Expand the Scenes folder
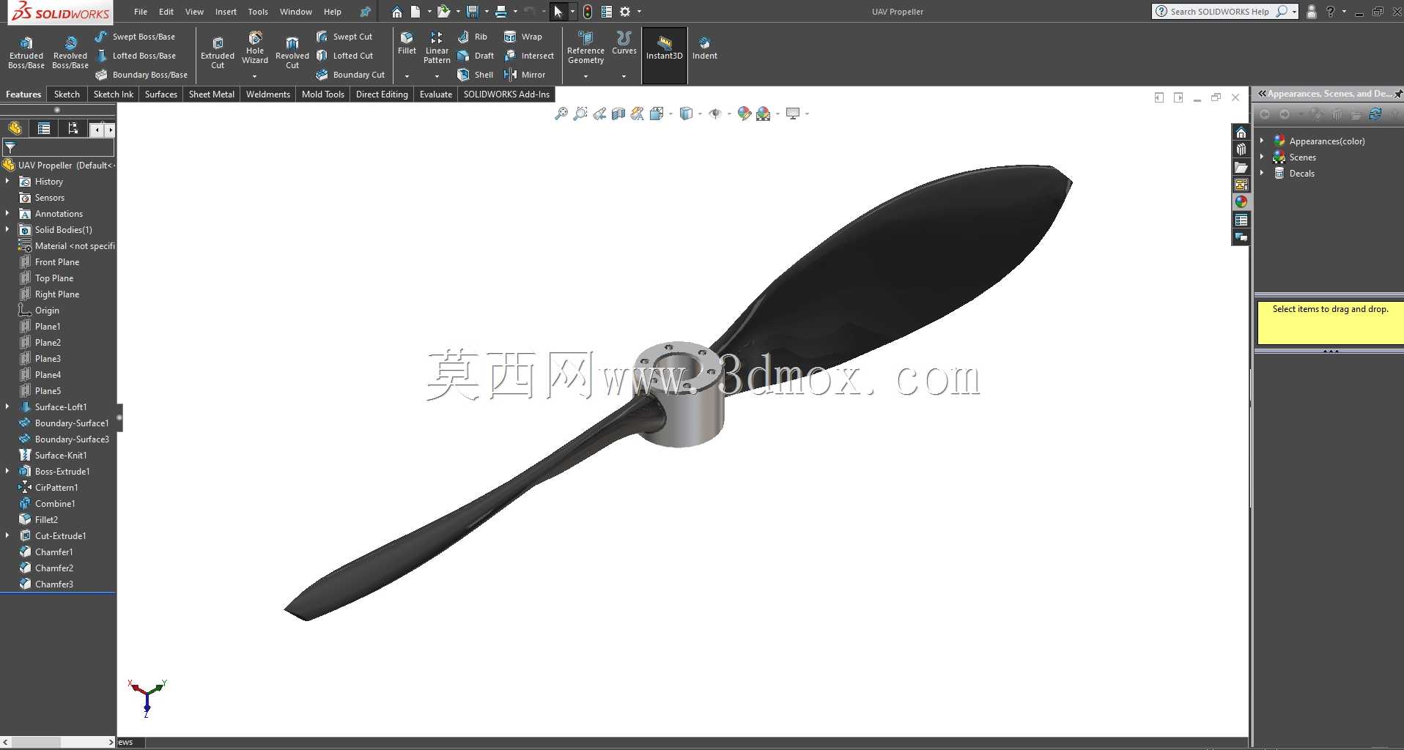The width and height of the screenshot is (1404, 750). coord(1262,157)
